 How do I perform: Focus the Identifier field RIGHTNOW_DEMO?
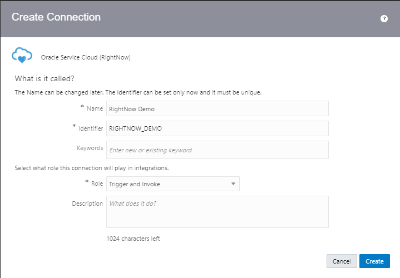[x=217, y=128]
